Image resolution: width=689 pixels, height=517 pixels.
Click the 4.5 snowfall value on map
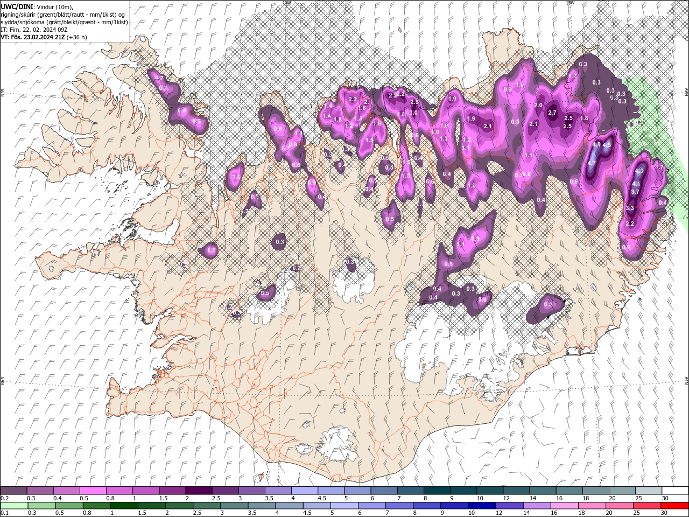(607, 145)
